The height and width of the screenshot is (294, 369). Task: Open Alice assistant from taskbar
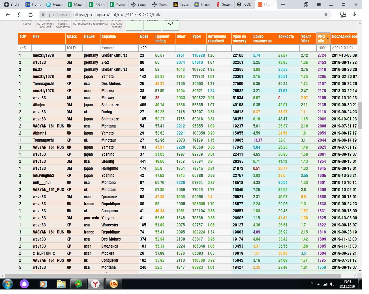click(24, 284)
